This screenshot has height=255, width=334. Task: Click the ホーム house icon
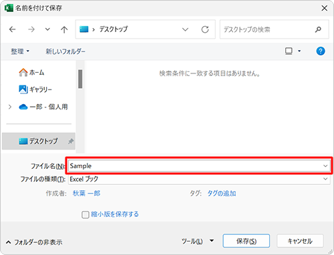[23, 72]
